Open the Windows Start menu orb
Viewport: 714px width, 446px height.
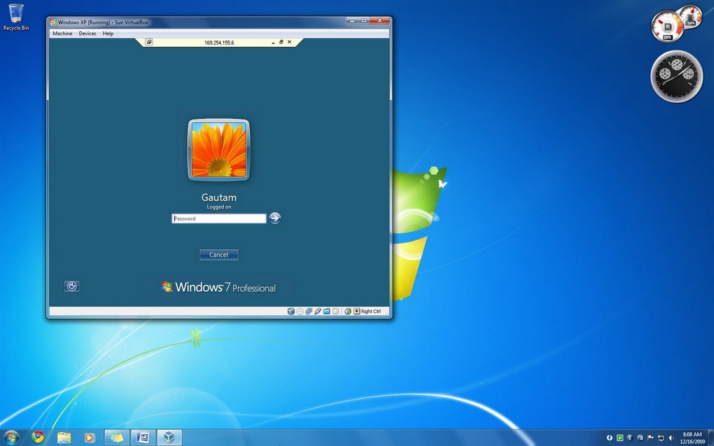tap(11, 438)
